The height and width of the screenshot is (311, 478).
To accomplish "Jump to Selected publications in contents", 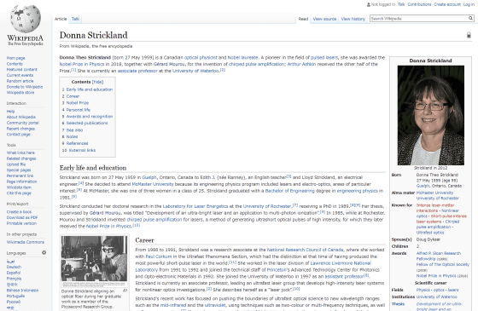I will (x=87, y=124).
